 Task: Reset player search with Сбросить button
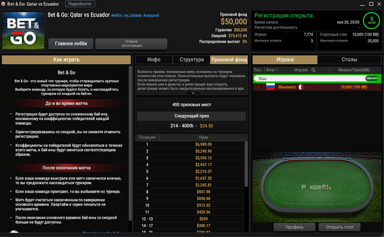[x=372, y=78]
